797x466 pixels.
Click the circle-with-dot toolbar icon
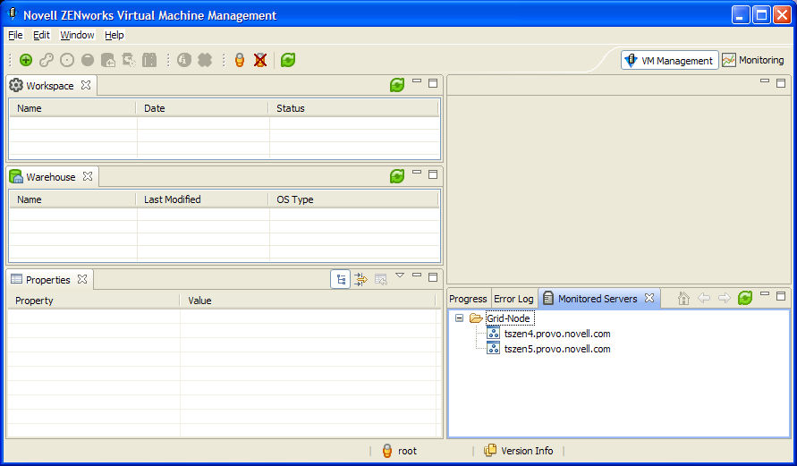pyautogui.click(x=67, y=60)
